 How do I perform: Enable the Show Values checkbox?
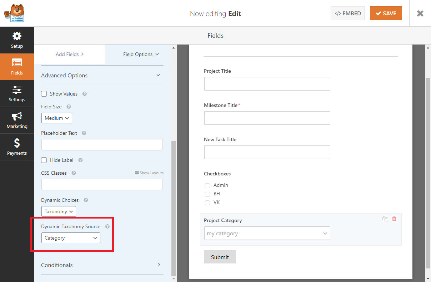pos(44,93)
